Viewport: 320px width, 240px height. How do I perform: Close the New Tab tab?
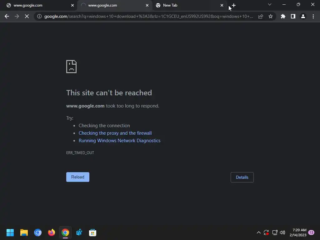(222, 6)
